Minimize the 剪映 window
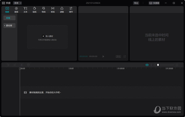The height and width of the screenshot is (117, 185). pyautogui.click(x=166, y=3)
